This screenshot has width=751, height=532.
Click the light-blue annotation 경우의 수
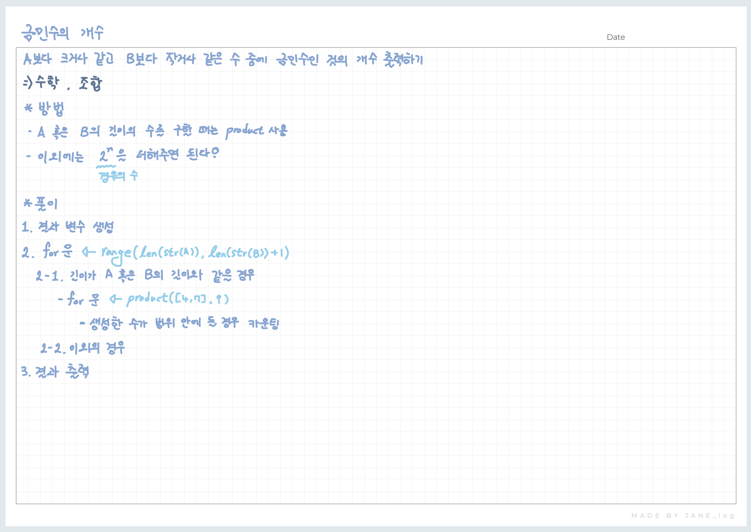[119, 176]
